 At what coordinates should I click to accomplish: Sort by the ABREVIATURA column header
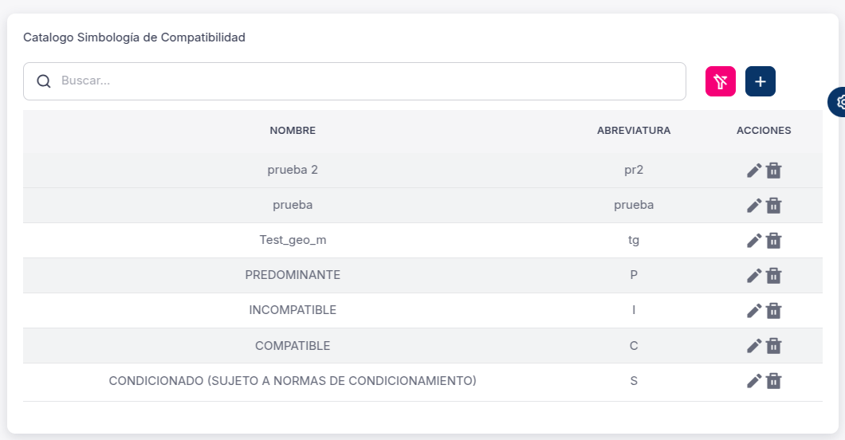634,131
